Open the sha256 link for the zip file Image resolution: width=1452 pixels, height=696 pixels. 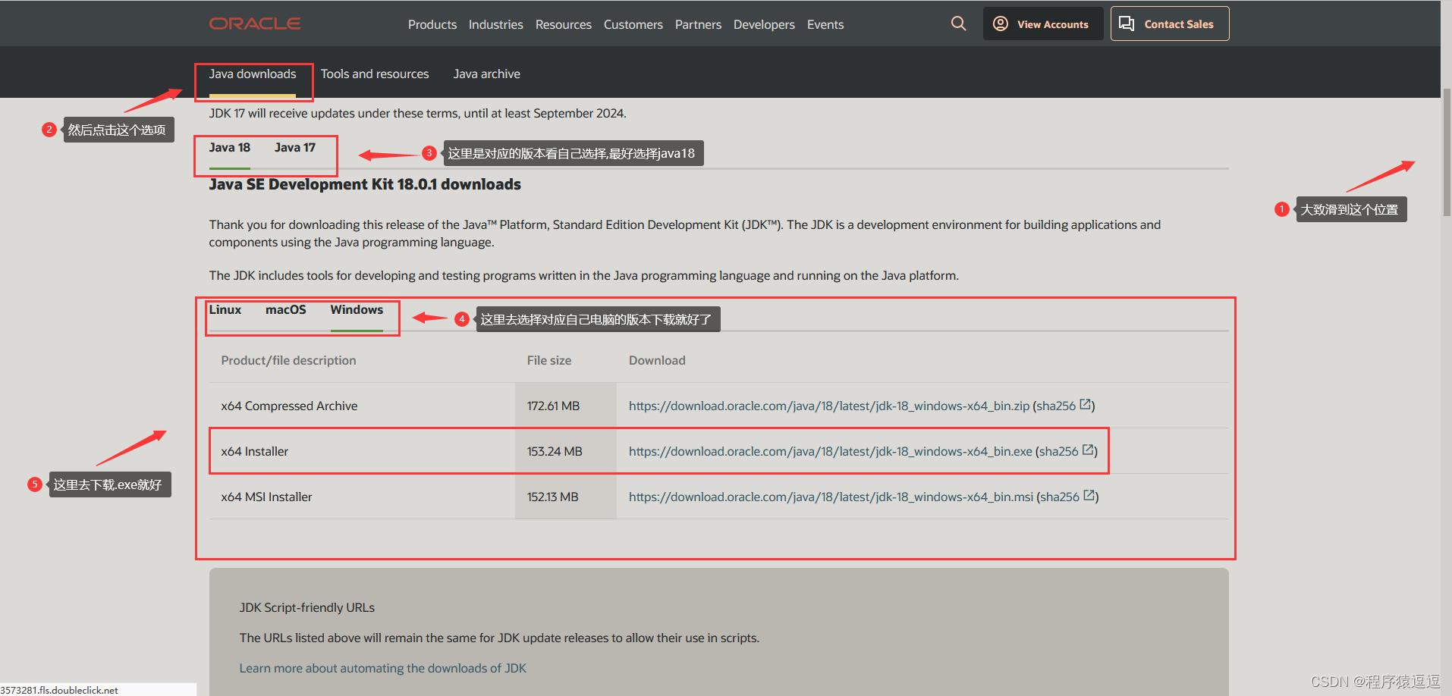(1056, 406)
